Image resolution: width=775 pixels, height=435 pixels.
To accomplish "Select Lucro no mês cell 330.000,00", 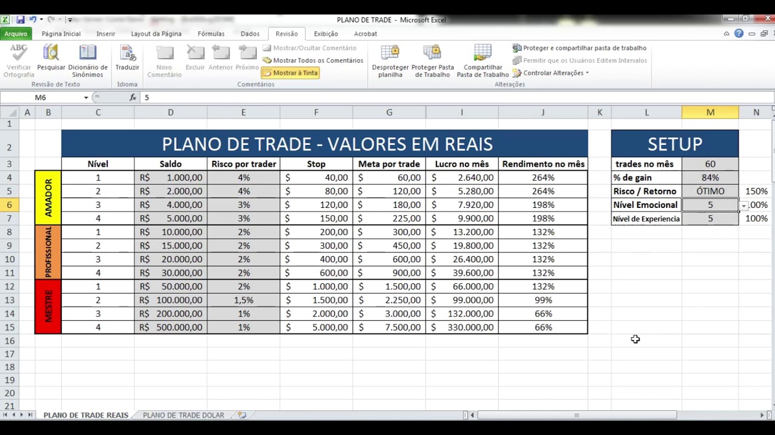I will (462, 327).
